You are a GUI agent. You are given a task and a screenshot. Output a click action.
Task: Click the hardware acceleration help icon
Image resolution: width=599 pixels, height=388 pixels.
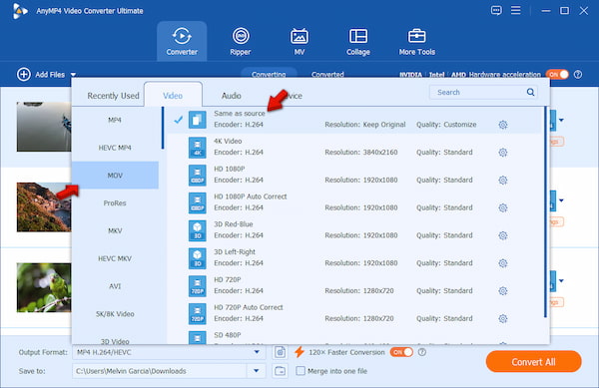coord(578,75)
